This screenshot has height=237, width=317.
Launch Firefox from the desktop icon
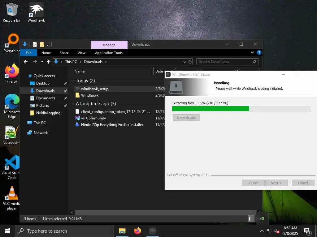tap(12, 73)
